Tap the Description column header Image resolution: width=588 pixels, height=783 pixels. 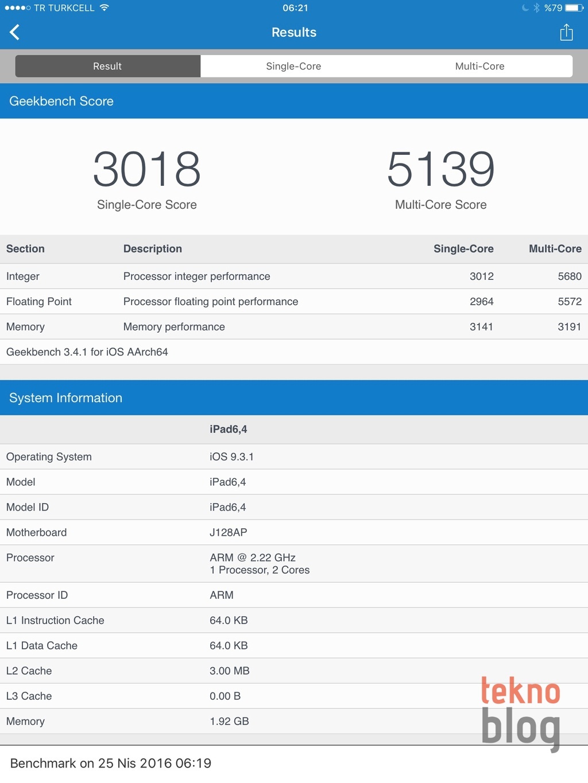pos(153,249)
